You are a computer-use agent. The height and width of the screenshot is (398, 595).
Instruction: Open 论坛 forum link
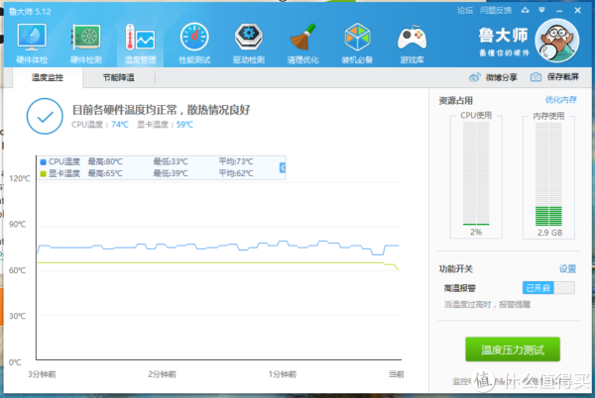[x=465, y=11]
